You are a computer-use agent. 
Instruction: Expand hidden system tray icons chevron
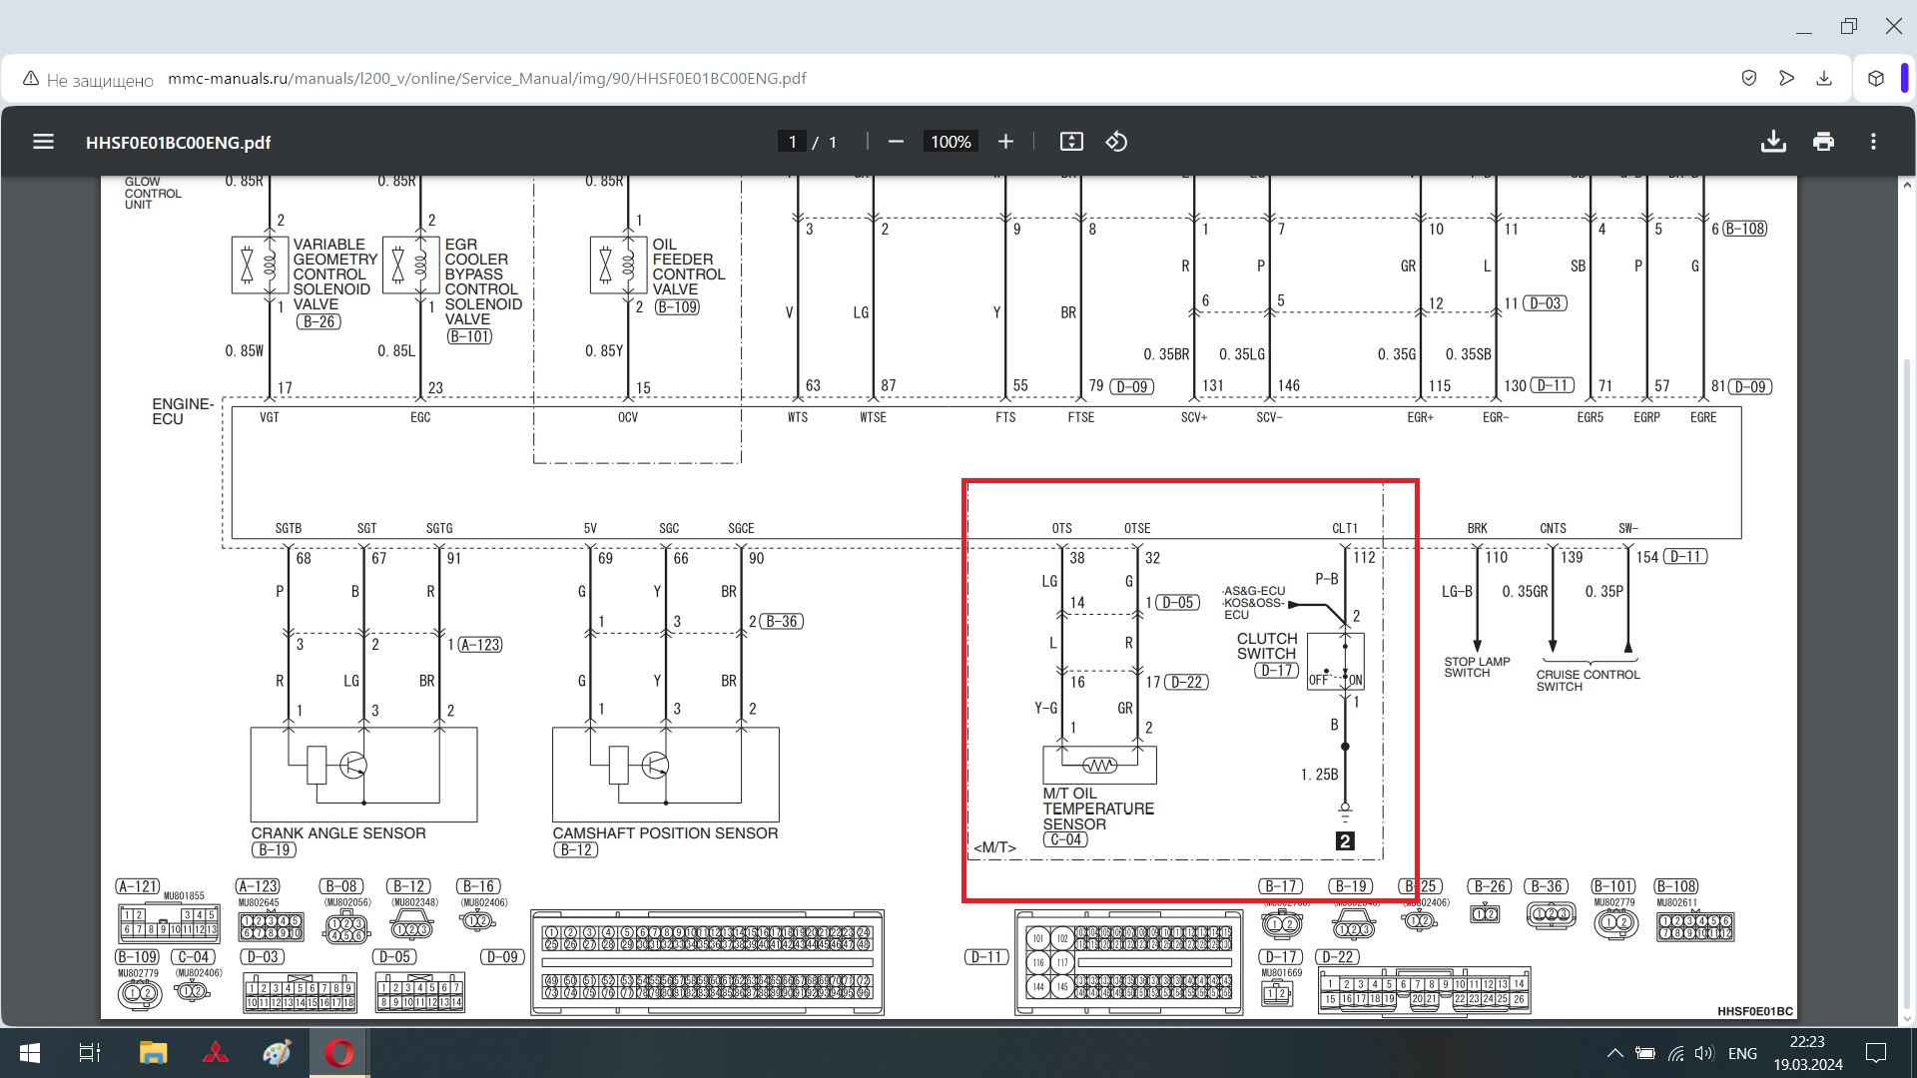click(x=1614, y=1053)
